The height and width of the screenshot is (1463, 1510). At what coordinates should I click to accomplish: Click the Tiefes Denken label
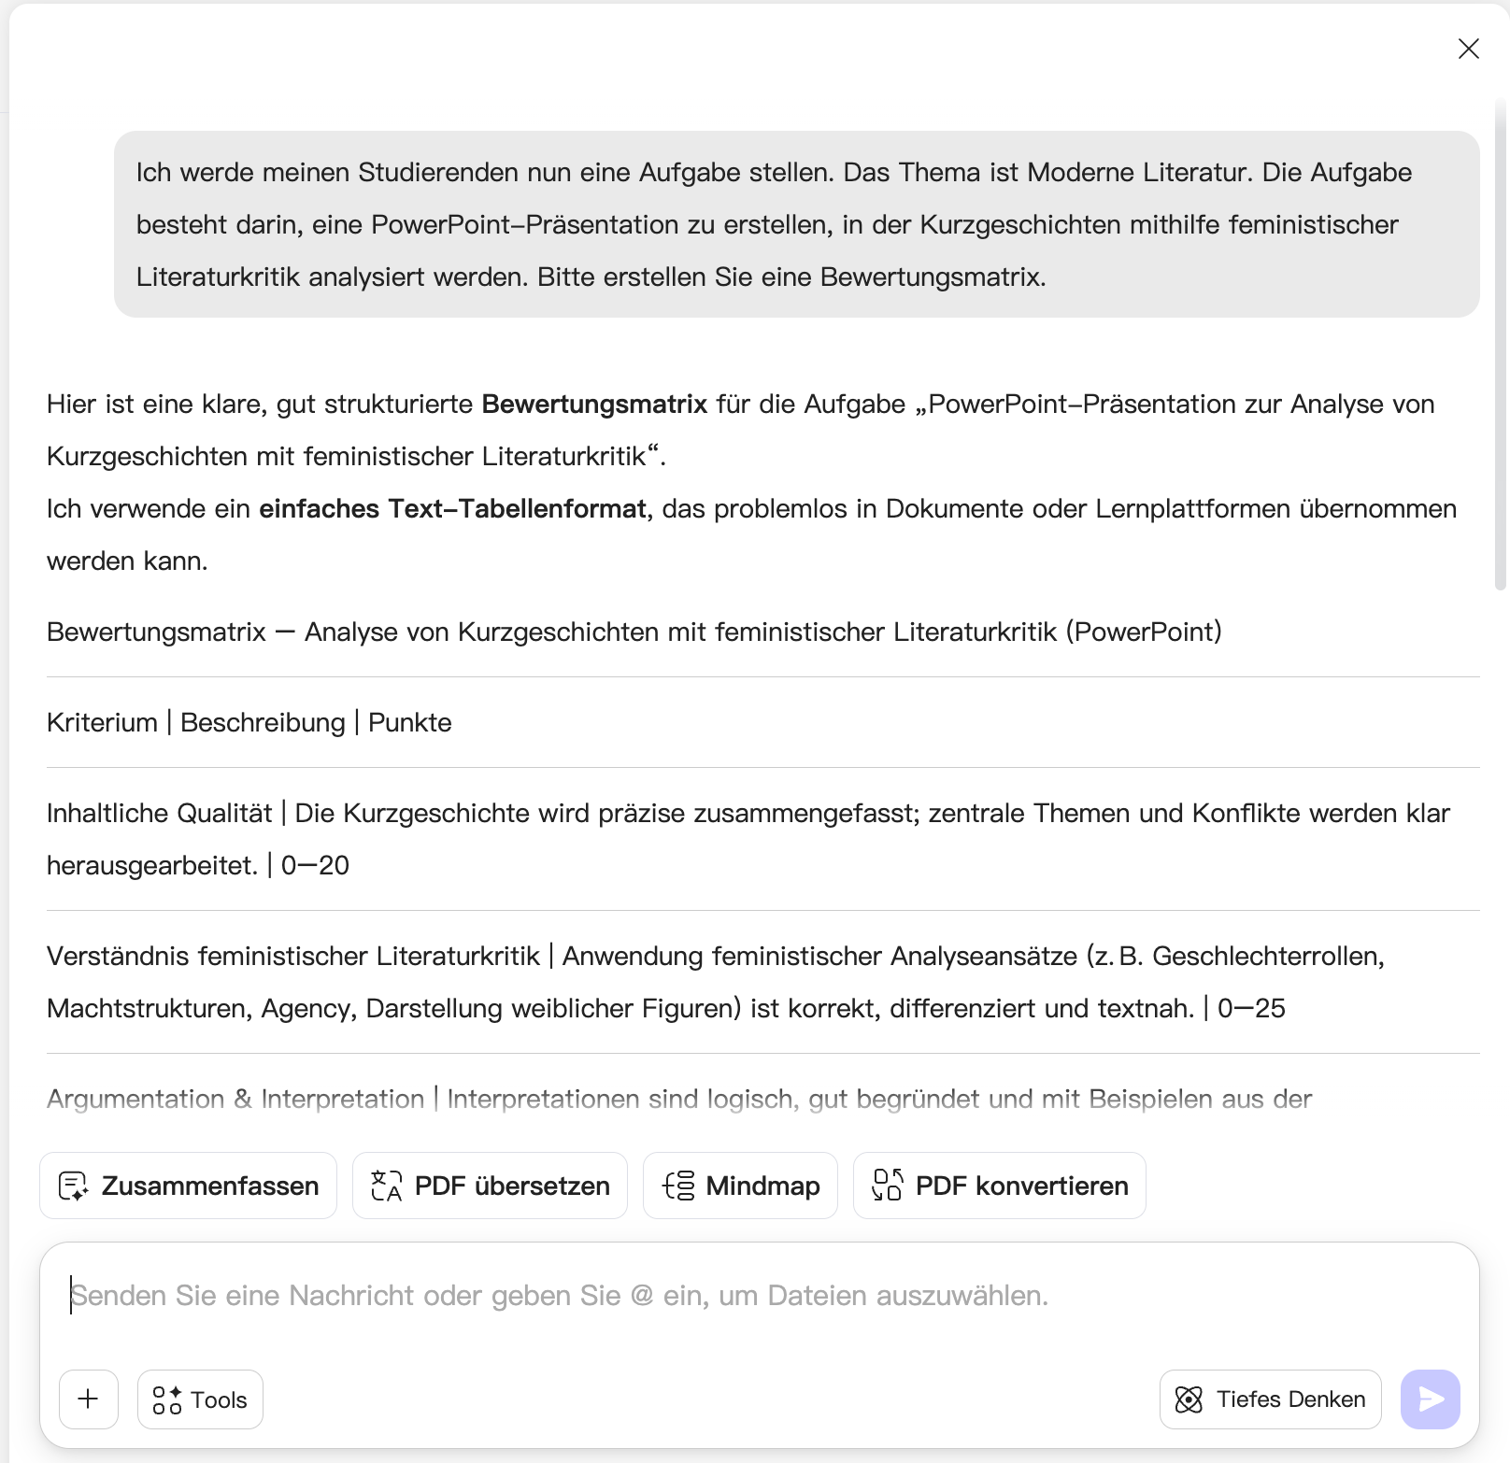point(1290,1399)
